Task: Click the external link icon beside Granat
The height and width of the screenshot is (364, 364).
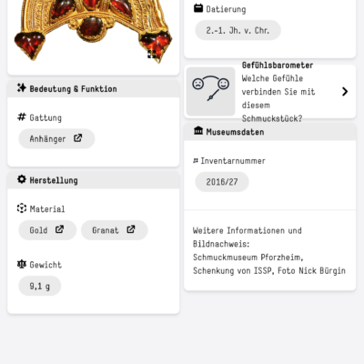Action: pos(131,229)
